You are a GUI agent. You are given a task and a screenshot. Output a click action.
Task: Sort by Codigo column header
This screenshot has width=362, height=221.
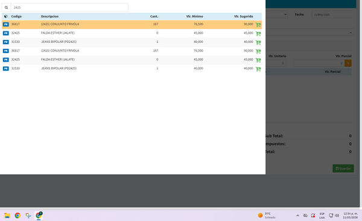[x=16, y=16]
